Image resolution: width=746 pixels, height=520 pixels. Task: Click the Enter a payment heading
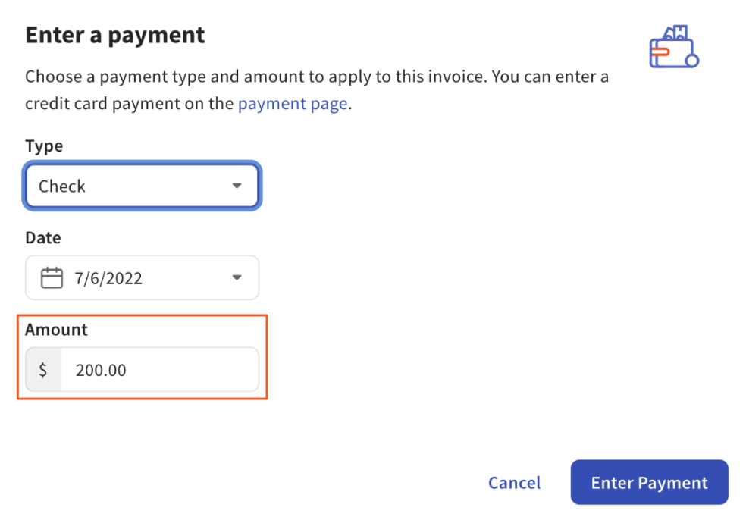click(x=114, y=35)
